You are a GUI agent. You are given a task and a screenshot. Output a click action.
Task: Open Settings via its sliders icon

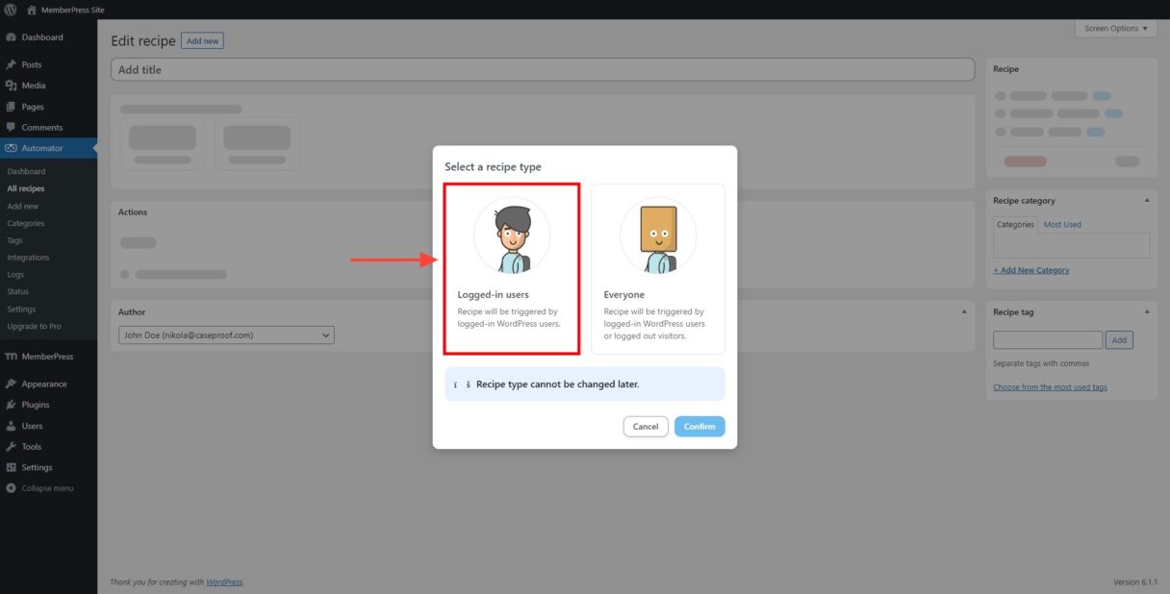[x=11, y=467]
